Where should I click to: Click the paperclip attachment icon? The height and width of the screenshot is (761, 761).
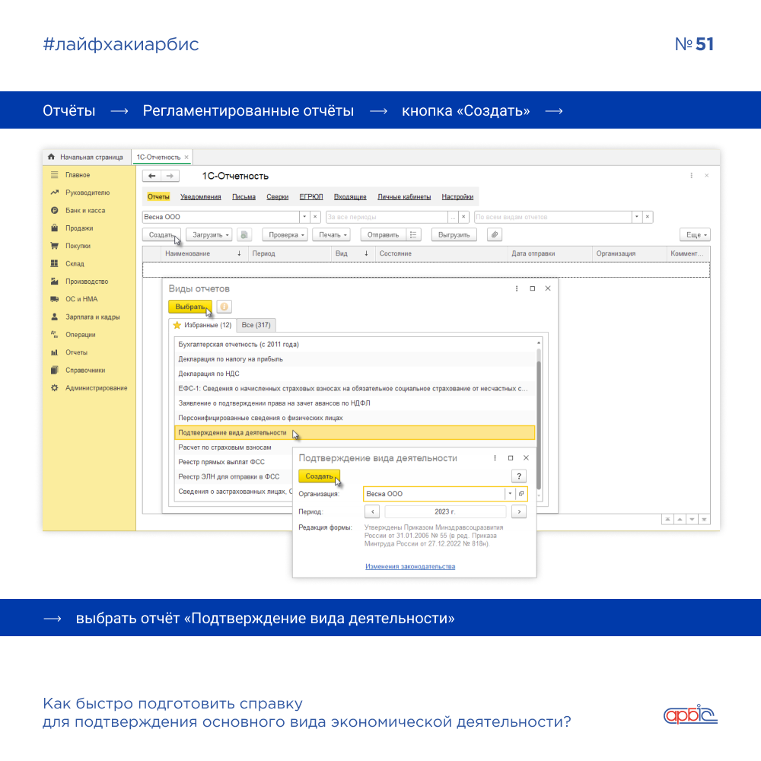tap(494, 235)
